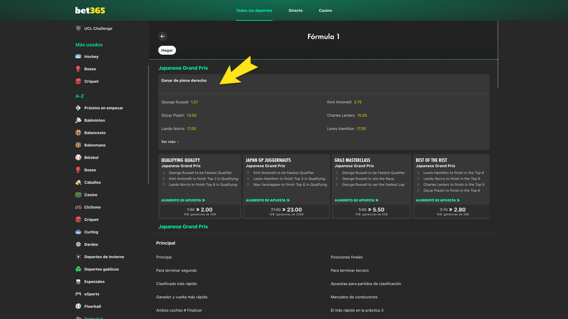Open Ganador y vuelta más rápida
The width and height of the screenshot is (568, 319).
click(182, 297)
